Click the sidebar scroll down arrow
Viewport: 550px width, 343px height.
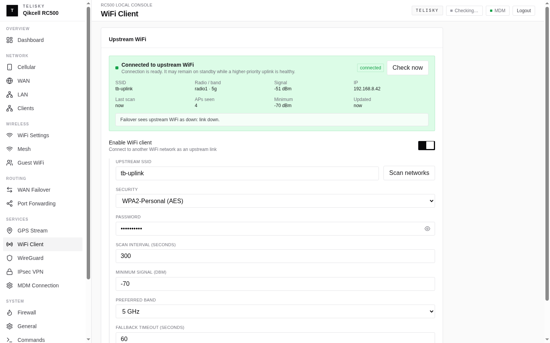click(x=88, y=339)
